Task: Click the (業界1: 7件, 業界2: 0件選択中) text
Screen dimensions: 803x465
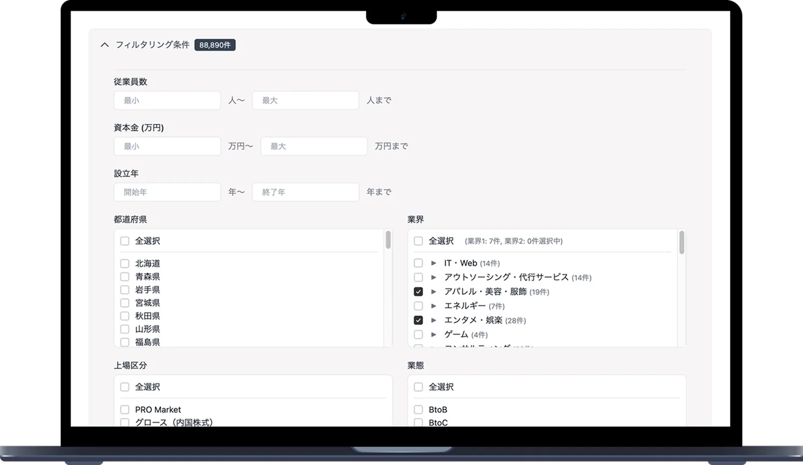Action: click(514, 241)
